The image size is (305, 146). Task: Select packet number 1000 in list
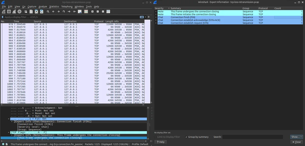click(73, 84)
